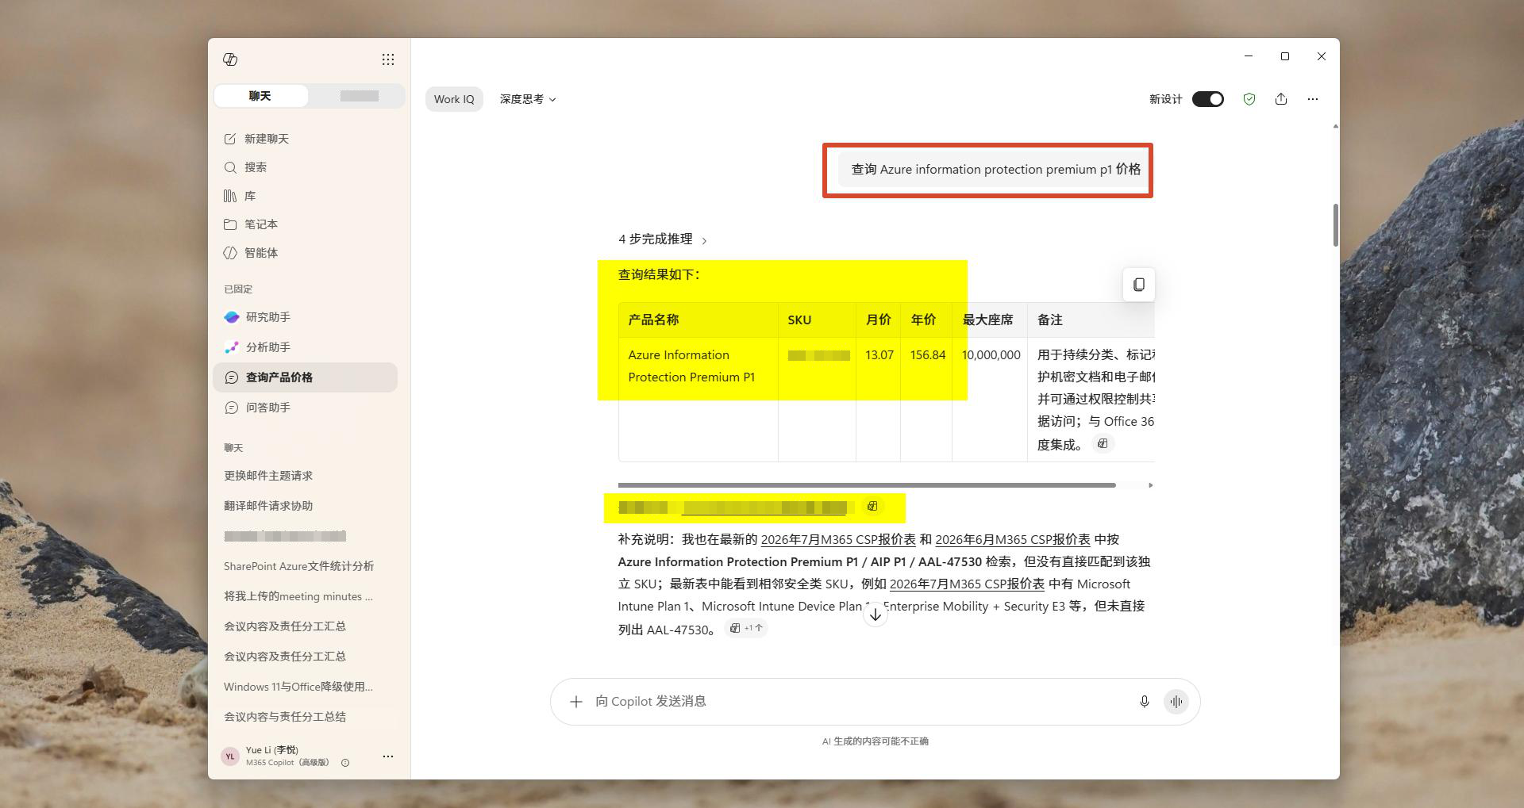Copy the table with copy icon
1524x808 pixels.
(x=1139, y=285)
